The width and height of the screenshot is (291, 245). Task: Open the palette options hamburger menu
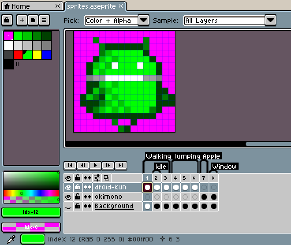tap(44, 20)
